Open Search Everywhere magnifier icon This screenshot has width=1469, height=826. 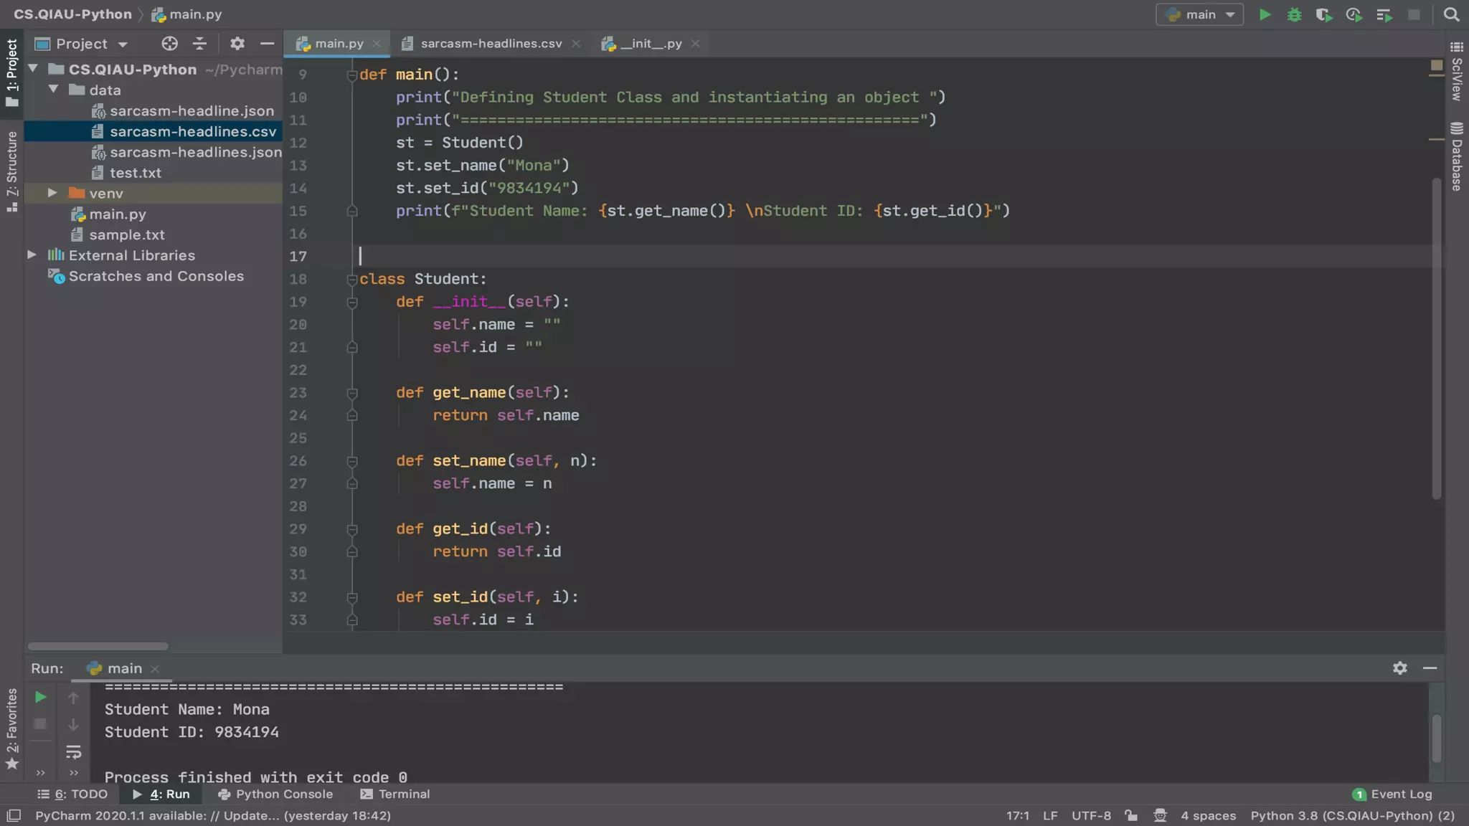pos(1451,14)
